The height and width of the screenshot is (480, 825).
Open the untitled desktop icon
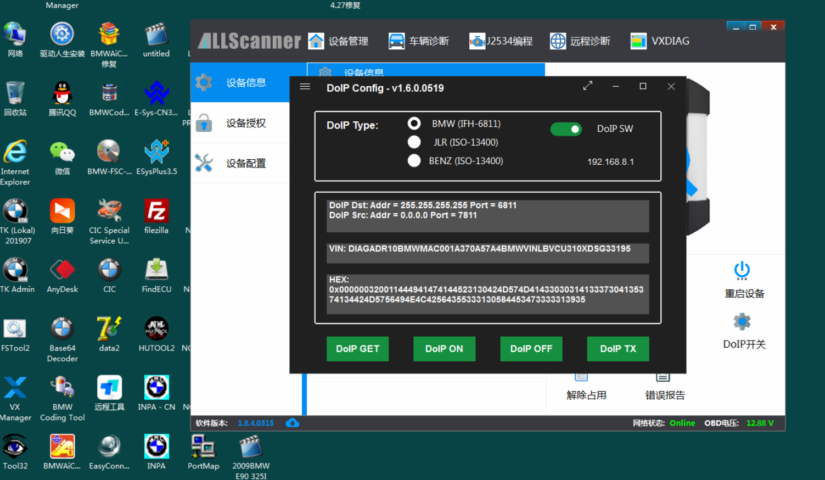156,40
